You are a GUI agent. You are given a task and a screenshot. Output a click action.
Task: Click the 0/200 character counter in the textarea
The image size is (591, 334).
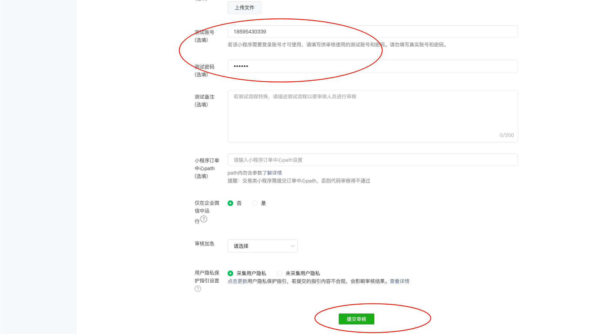[507, 135]
